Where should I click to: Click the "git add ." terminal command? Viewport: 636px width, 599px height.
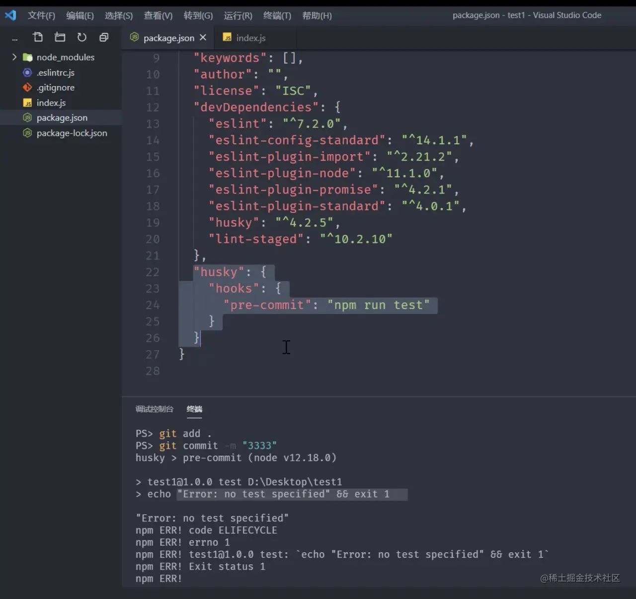point(185,434)
